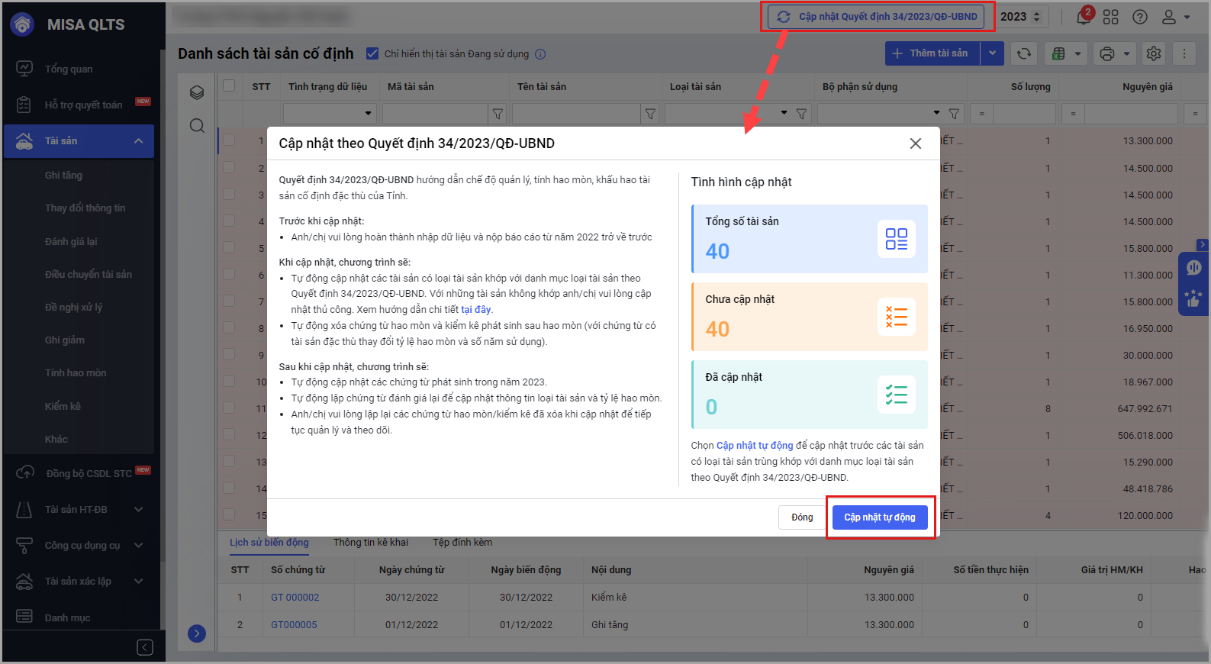The height and width of the screenshot is (664, 1211).
Task: Toggle the select-all checkbox in table header
Action: coord(229,85)
